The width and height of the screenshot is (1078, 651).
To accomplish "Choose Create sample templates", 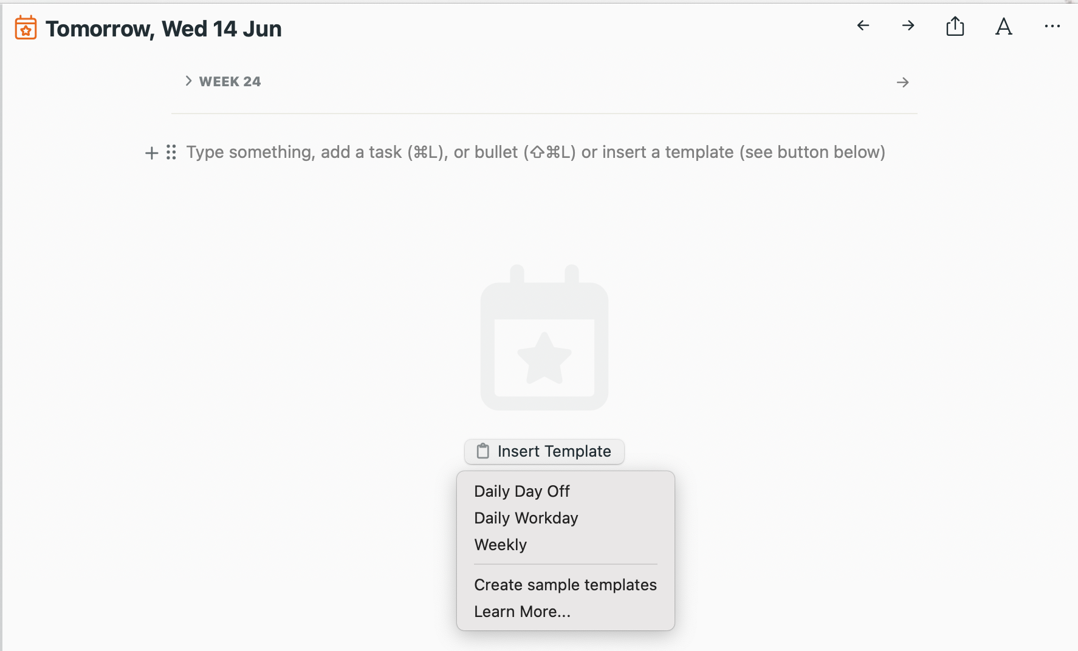I will 566,585.
